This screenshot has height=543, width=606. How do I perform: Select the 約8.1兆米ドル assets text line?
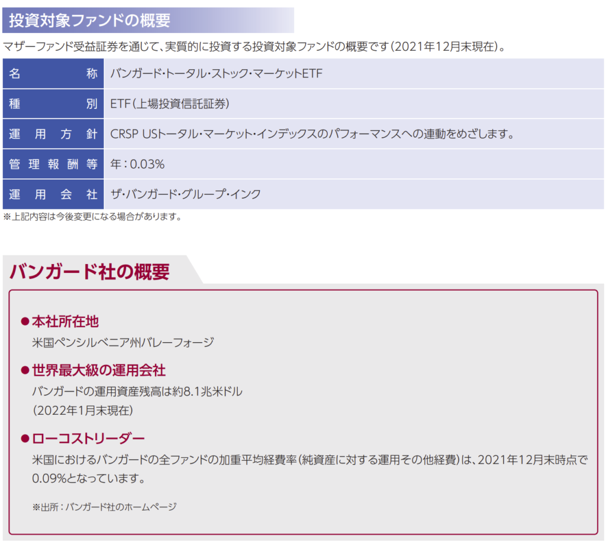click(137, 391)
